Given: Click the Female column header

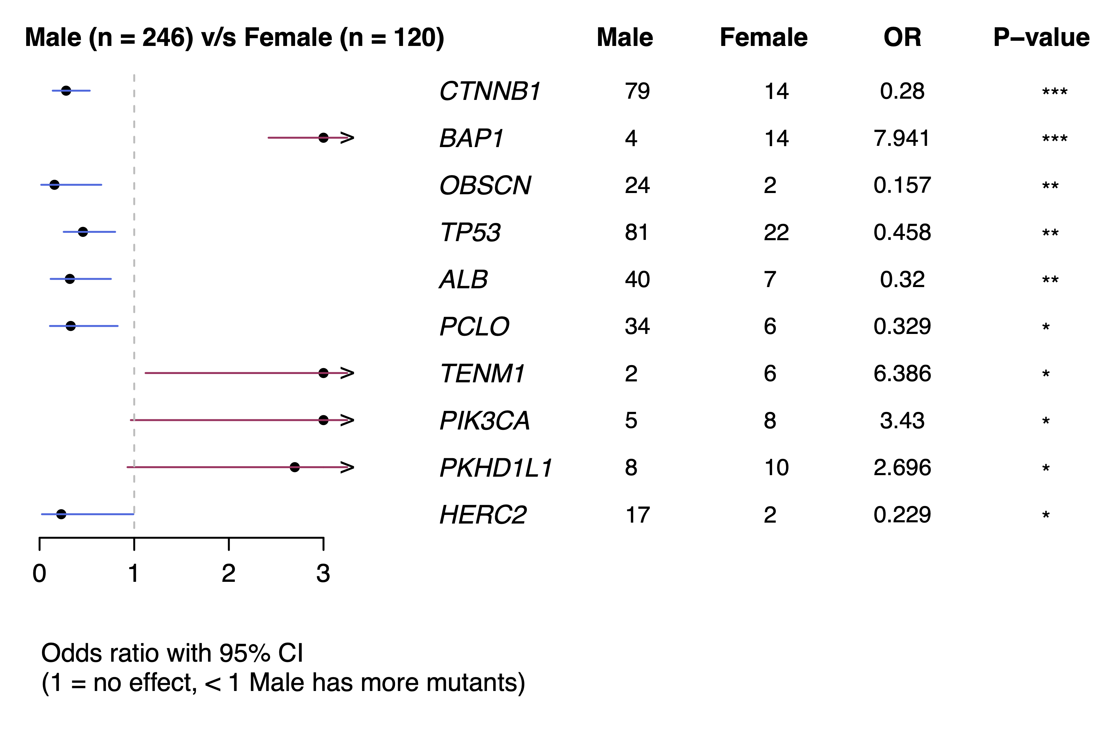Looking at the screenshot, I should pyautogui.click(x=763, y=37).
